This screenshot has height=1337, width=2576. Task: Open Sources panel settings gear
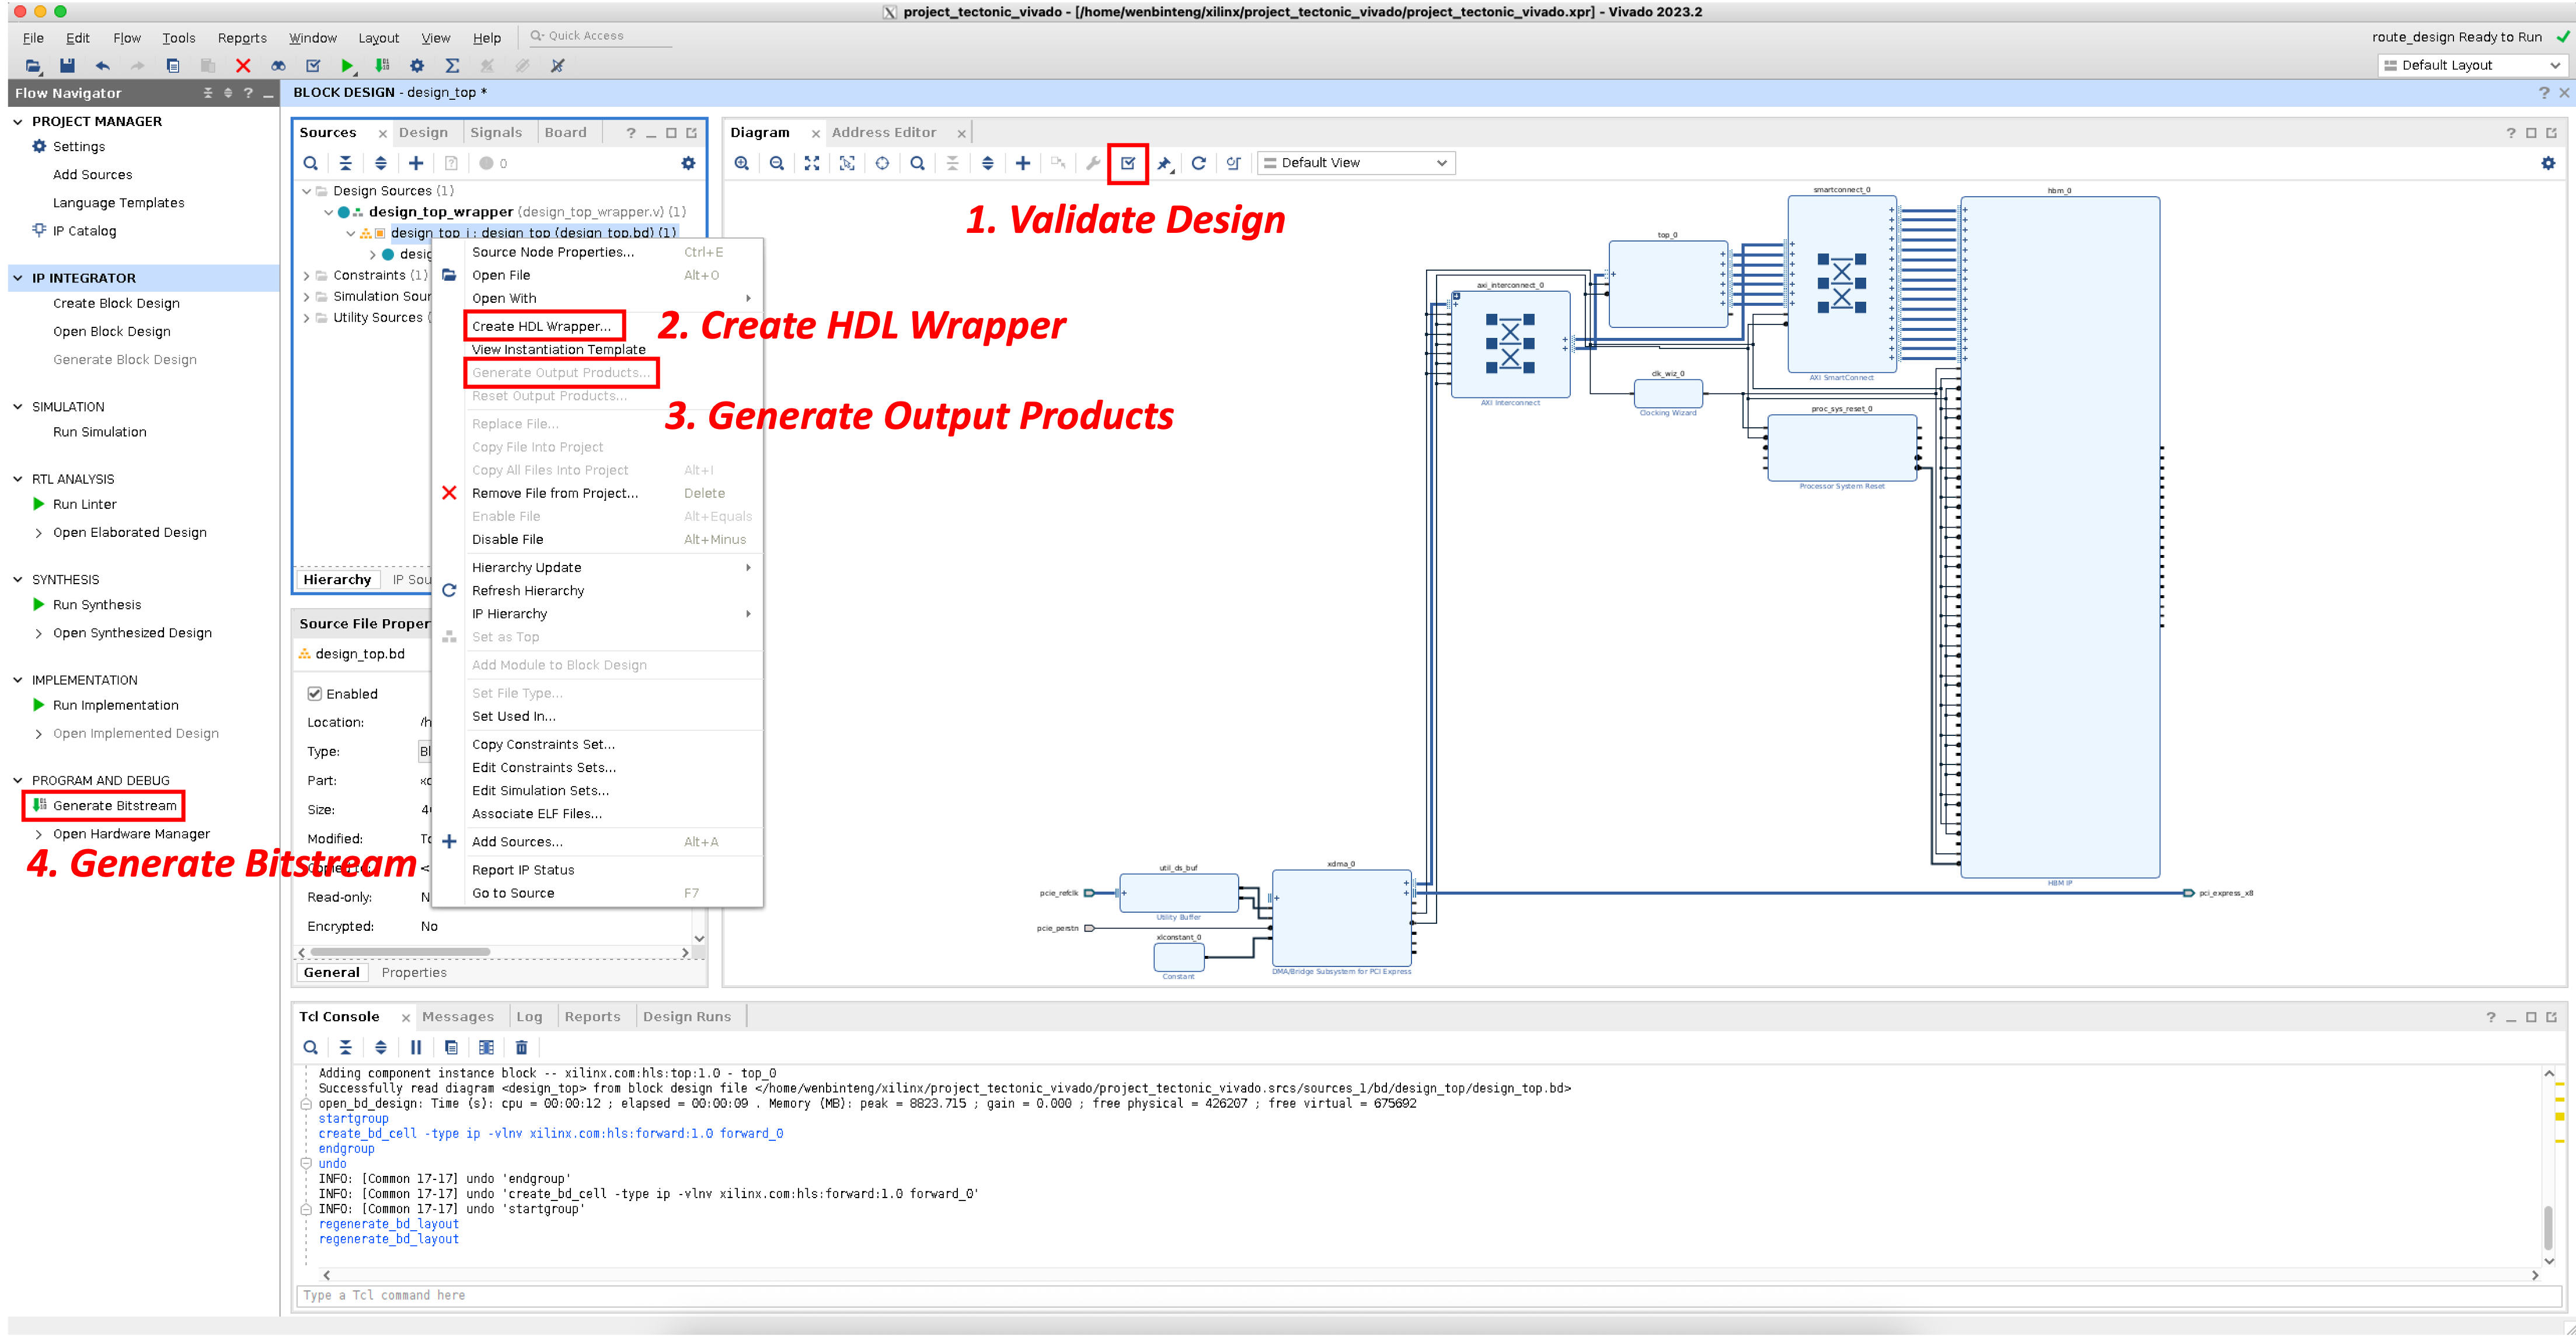point(688,163)
